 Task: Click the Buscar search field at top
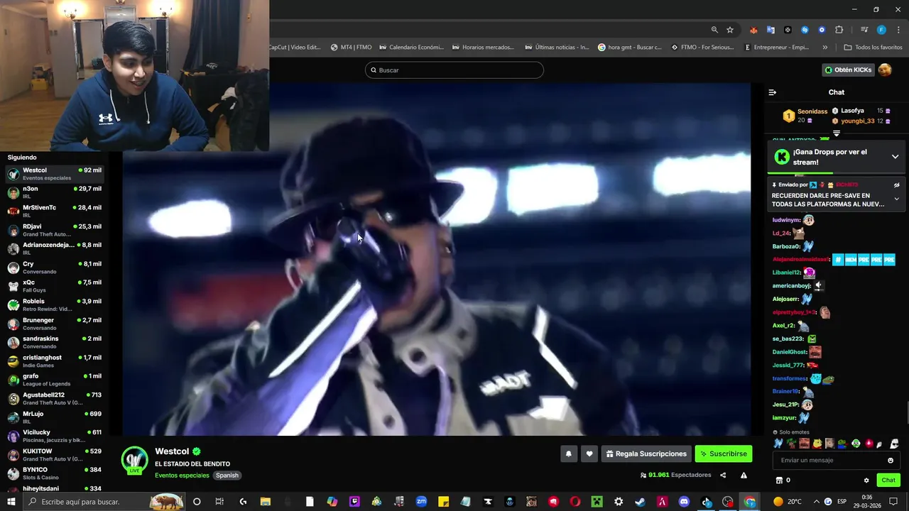[454, 70]
